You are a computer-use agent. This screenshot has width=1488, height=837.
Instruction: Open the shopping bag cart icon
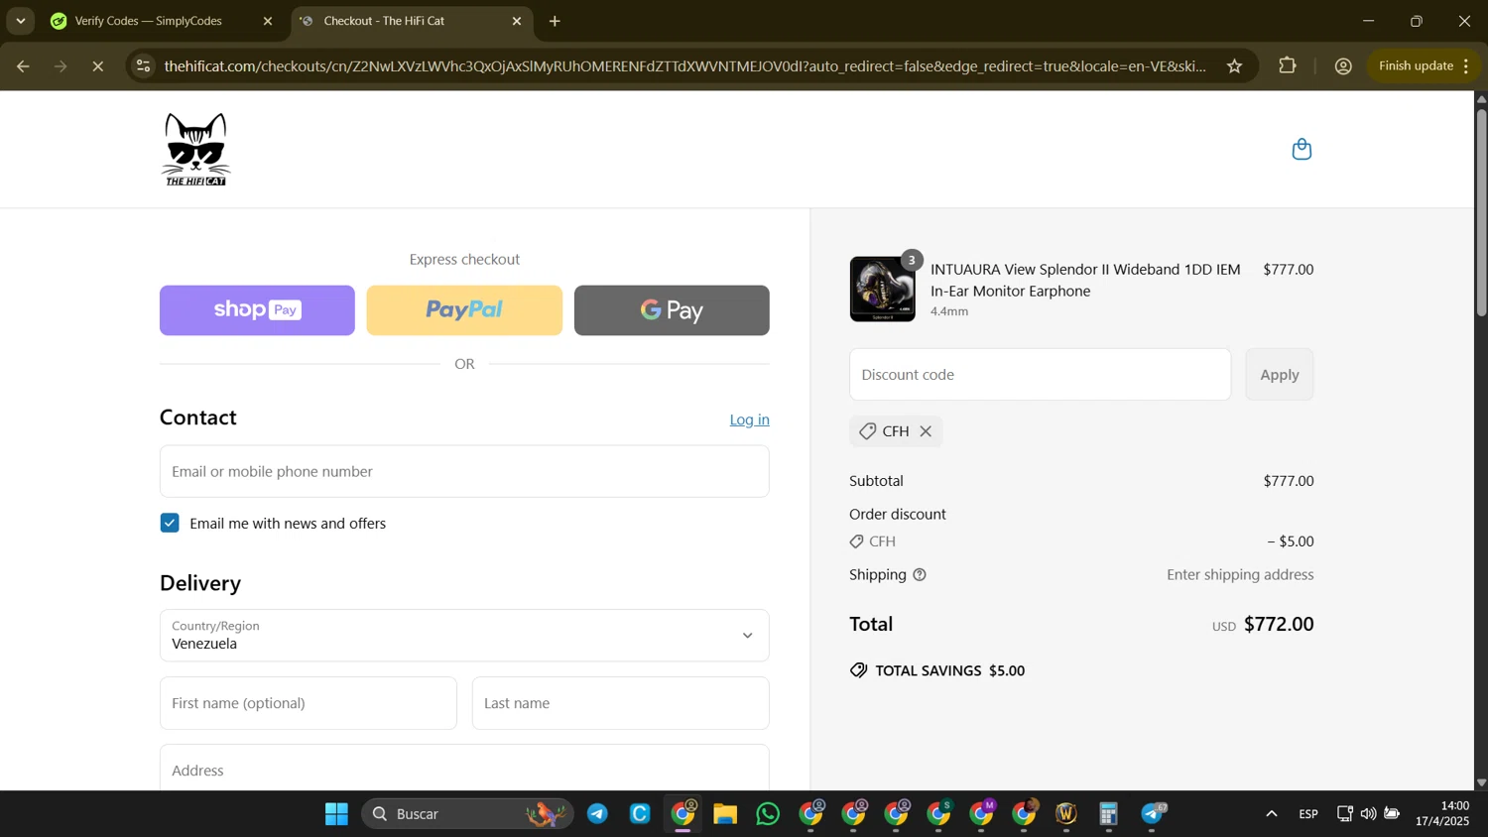tap(1302, 149)
